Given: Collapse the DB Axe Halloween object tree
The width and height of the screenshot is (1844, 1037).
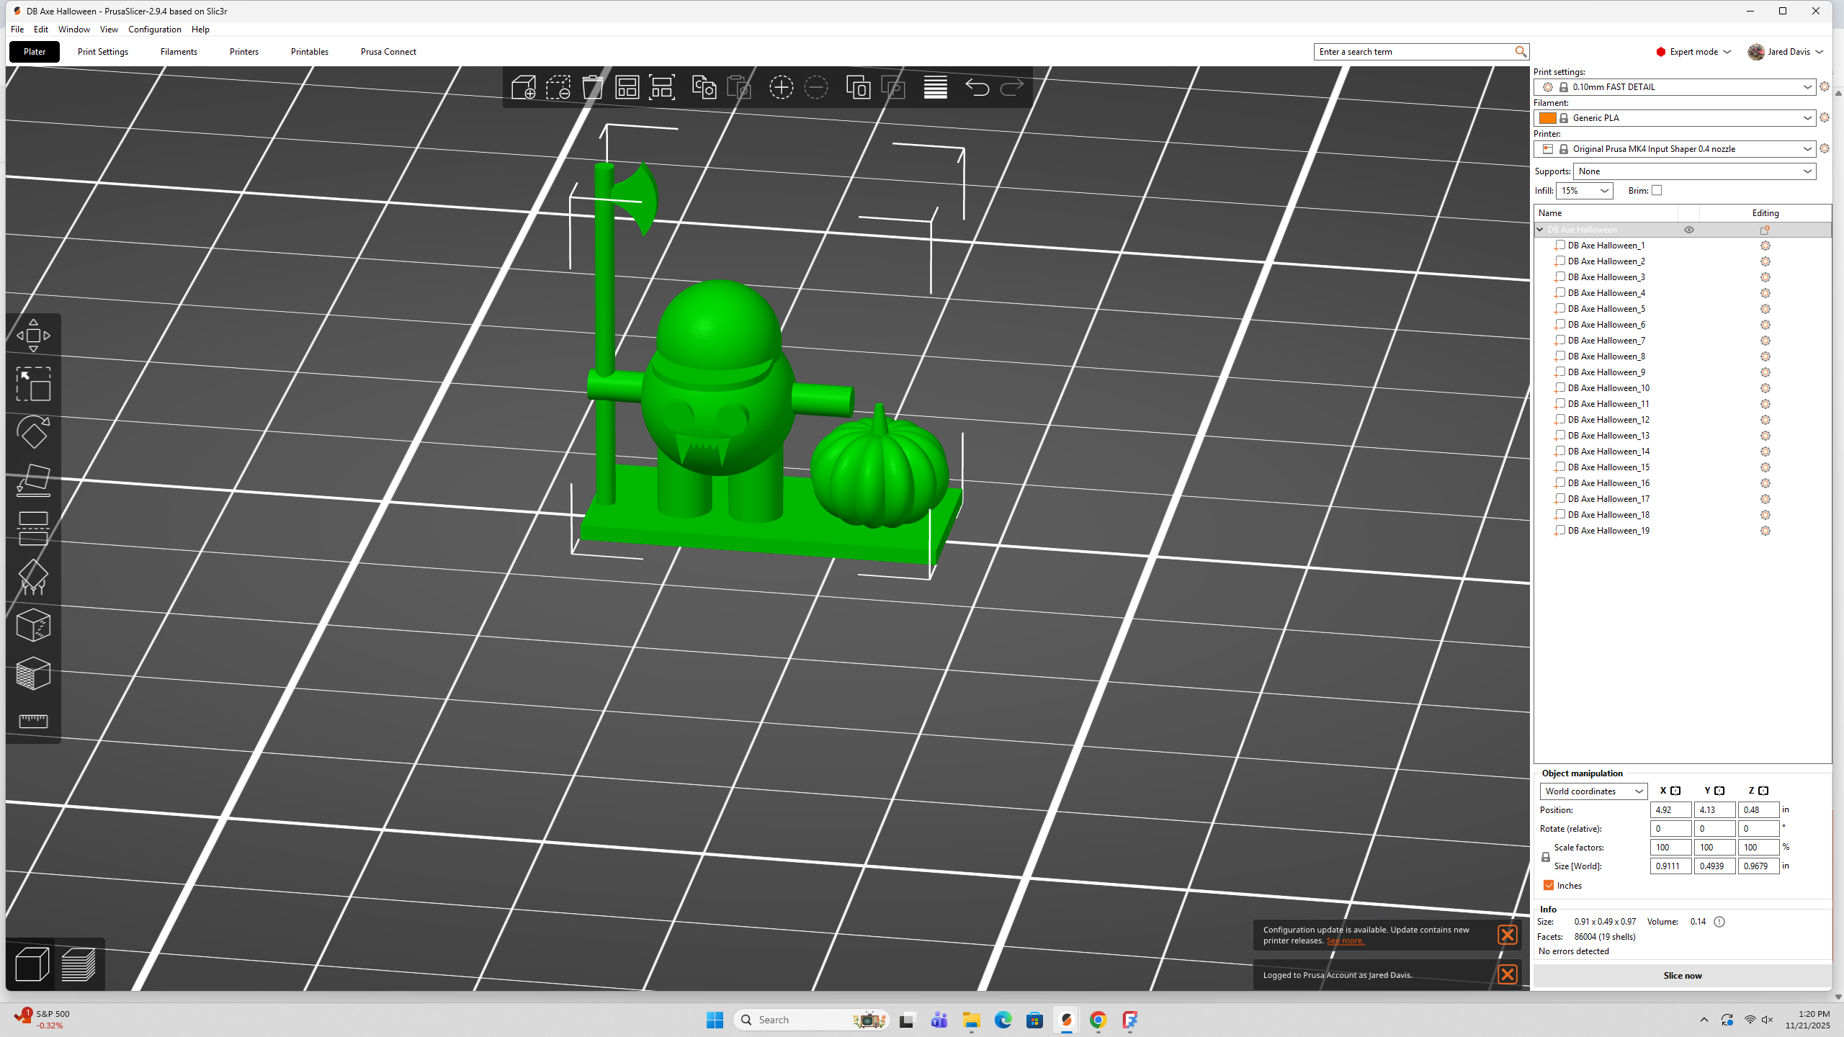Looking at the screenshot, I should pos(1541,230).
